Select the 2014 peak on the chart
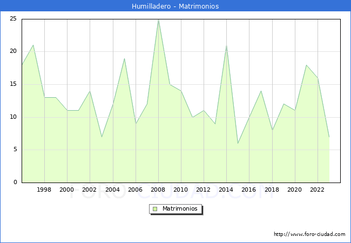The height and width of the screenshot is (243, 351). click(226, 45)
